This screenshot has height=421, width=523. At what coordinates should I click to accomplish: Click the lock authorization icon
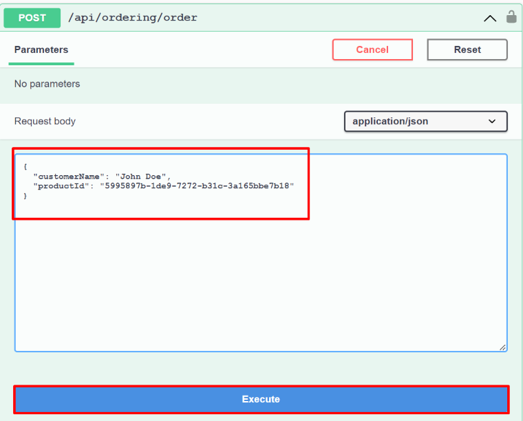click(x=511, y=17)
